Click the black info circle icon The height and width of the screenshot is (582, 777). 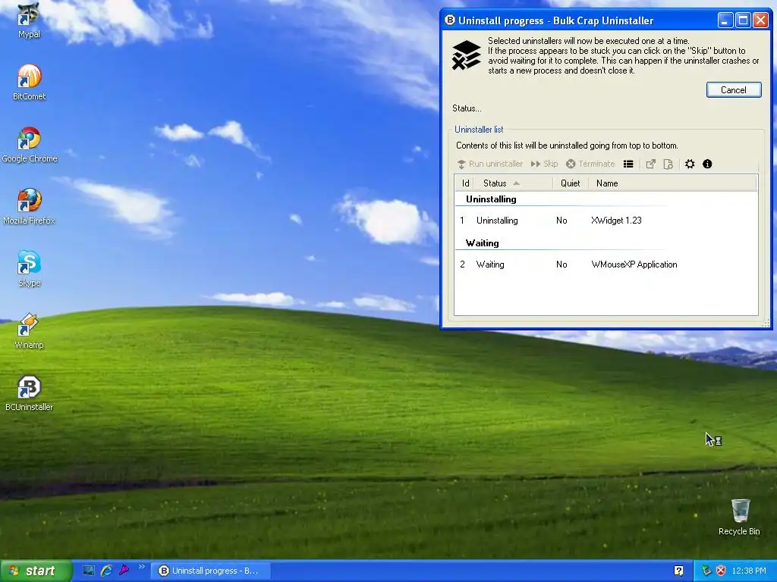click(x=707, y=164)
